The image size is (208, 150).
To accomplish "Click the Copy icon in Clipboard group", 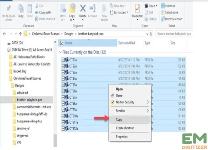I will pos(20,8).
